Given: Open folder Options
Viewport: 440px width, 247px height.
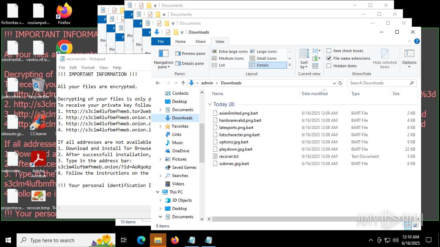Looking at the screenshot, I should click(x=409, y=59).
